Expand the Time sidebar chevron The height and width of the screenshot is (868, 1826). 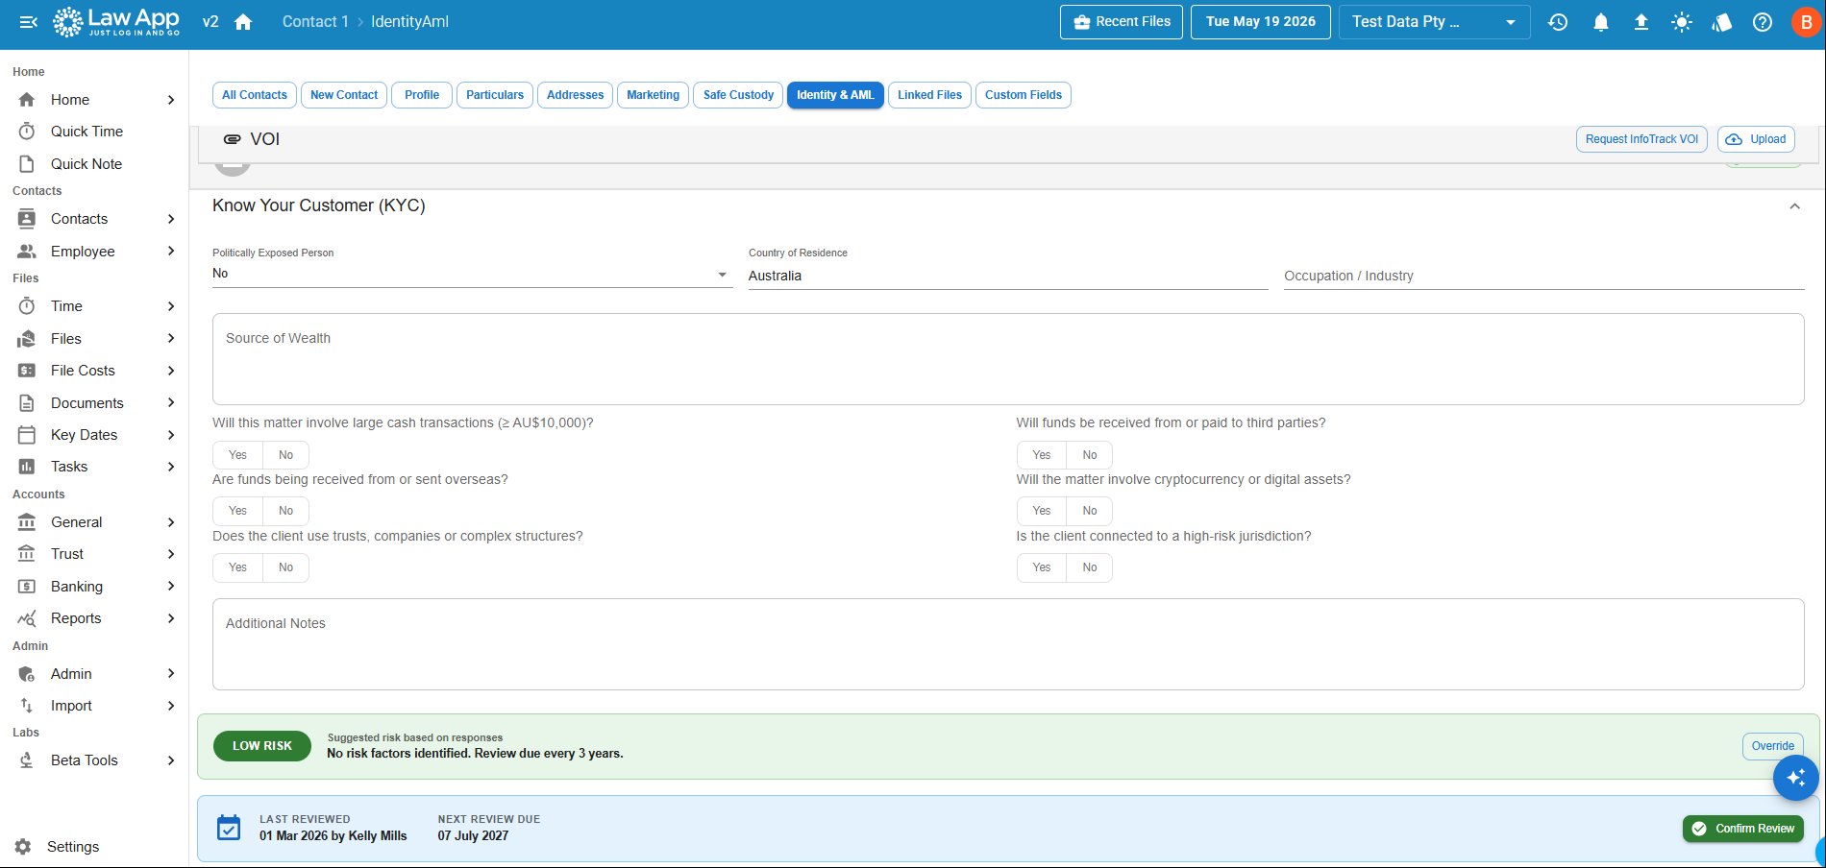point(171,306)
